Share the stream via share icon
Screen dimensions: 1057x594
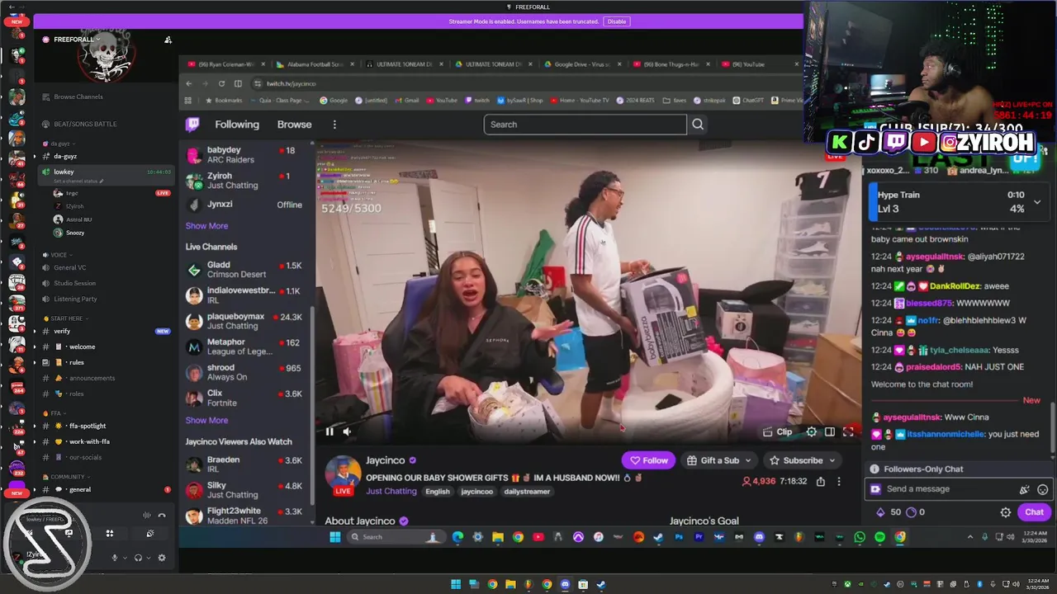(x=821, y=481)
